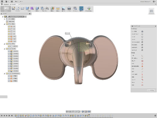Viewport: 157px width, 118px height.
Task: Open the File menu icon dropdown
Action: pyautogui.click(x=7, y=1)
